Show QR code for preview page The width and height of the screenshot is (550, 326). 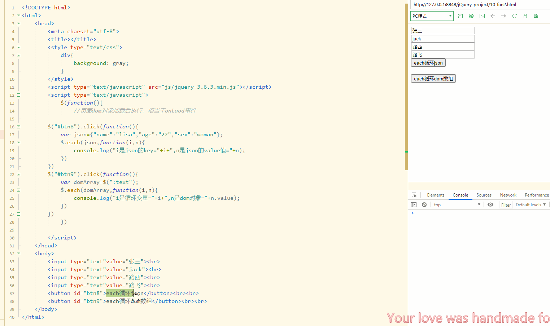[536, 16]
